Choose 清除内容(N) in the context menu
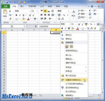 (x=74, y=63)
